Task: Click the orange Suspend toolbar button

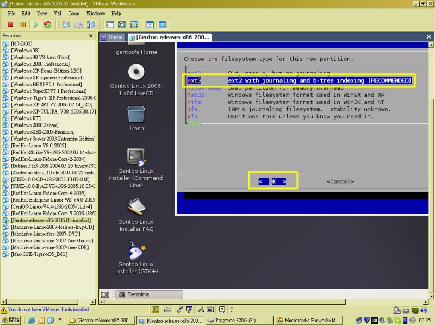Action: pyautogui.click(x=23, y=24)
